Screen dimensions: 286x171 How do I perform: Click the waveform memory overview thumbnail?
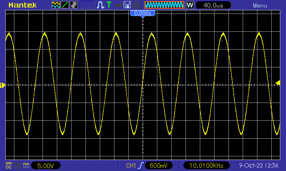(164, 5)
